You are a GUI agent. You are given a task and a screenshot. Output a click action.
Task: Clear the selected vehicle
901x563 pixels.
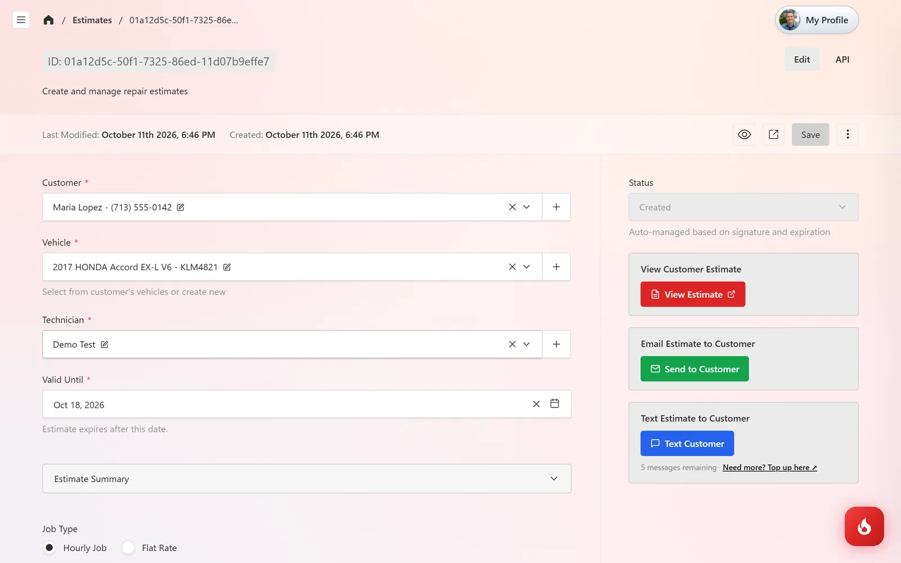512,267
